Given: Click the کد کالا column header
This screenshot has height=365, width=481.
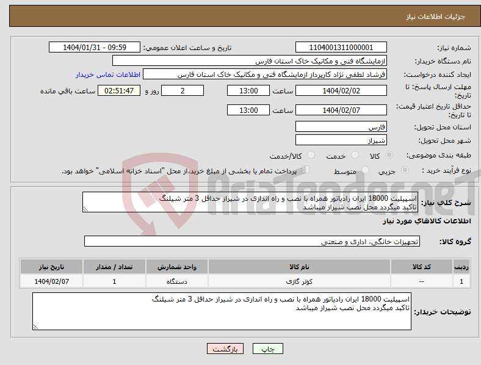Looking at the screenshot, I should (x=422, y=267).
